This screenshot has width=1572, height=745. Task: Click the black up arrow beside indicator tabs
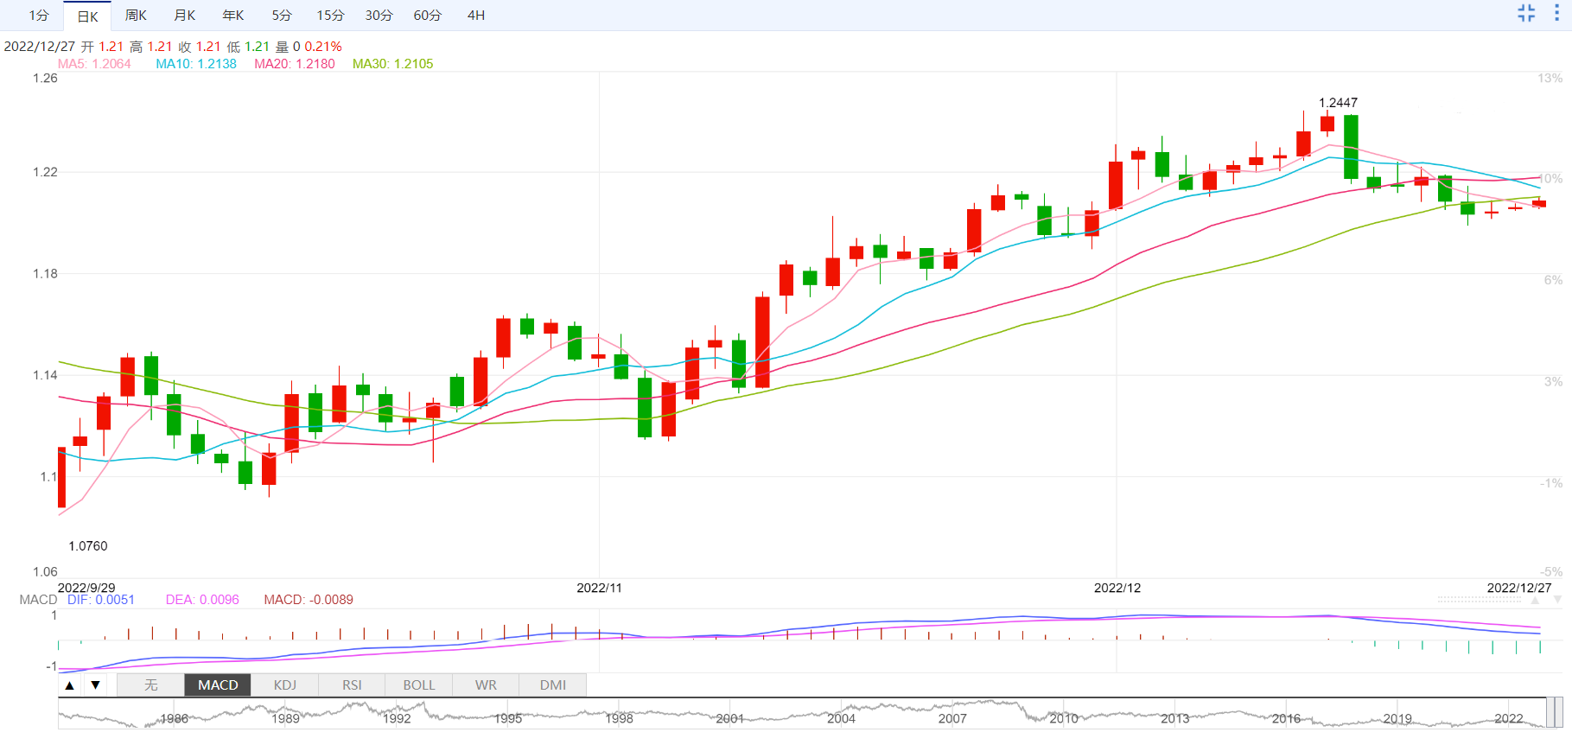coord(70,685)
